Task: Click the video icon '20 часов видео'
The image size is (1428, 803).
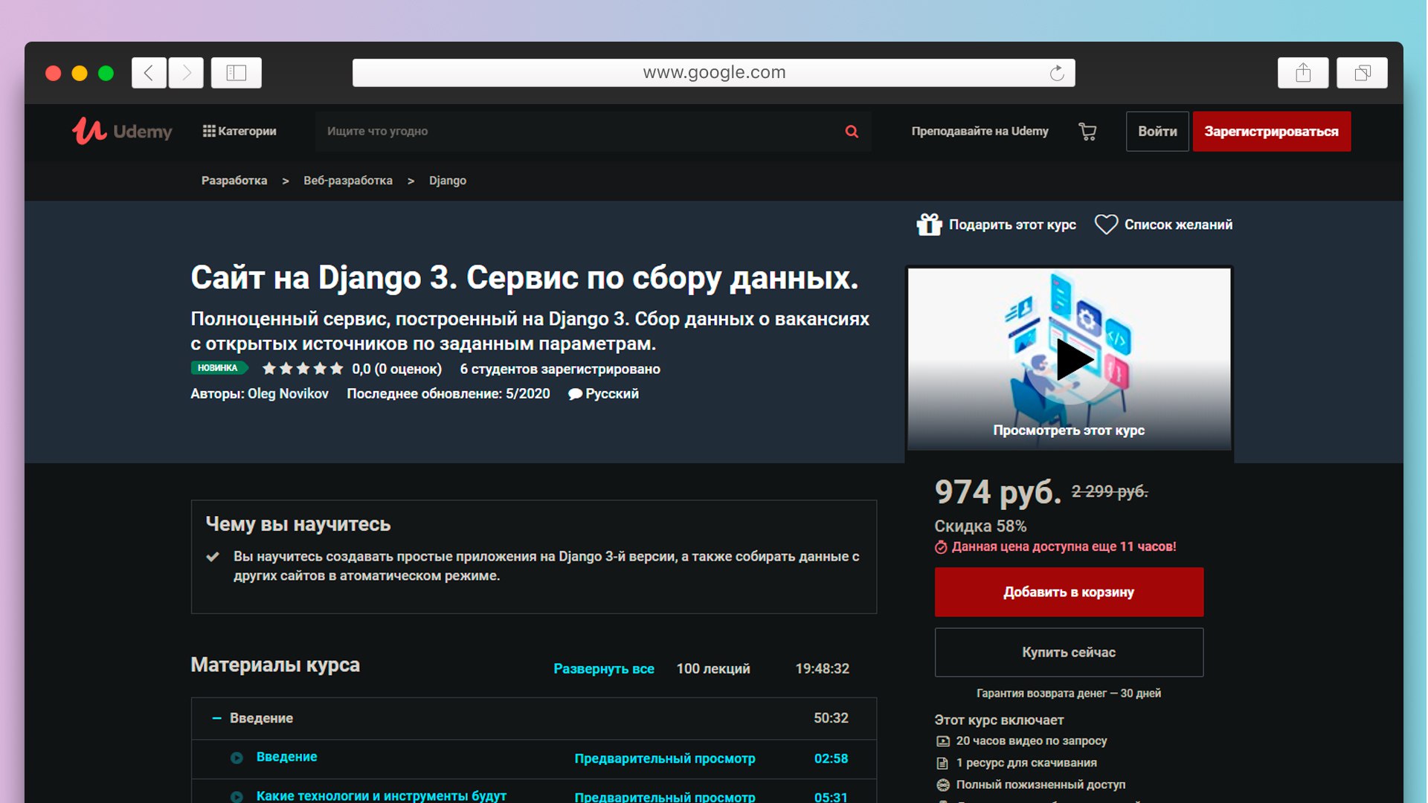Action: pyautogui.click(x=942, y=741)
